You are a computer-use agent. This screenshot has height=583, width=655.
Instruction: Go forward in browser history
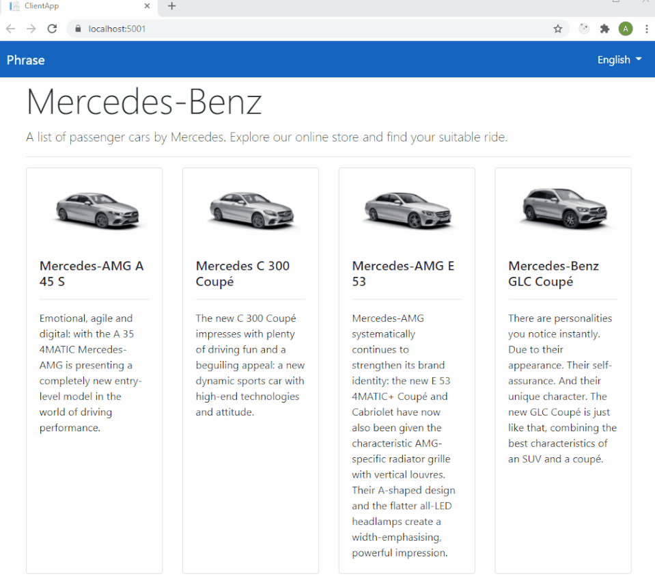point(31,29)
